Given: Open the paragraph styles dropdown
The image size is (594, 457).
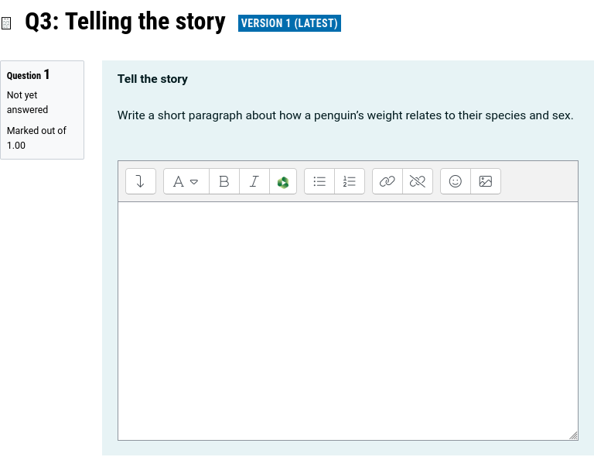Looking at the screenshot, I should coord(186,181).
